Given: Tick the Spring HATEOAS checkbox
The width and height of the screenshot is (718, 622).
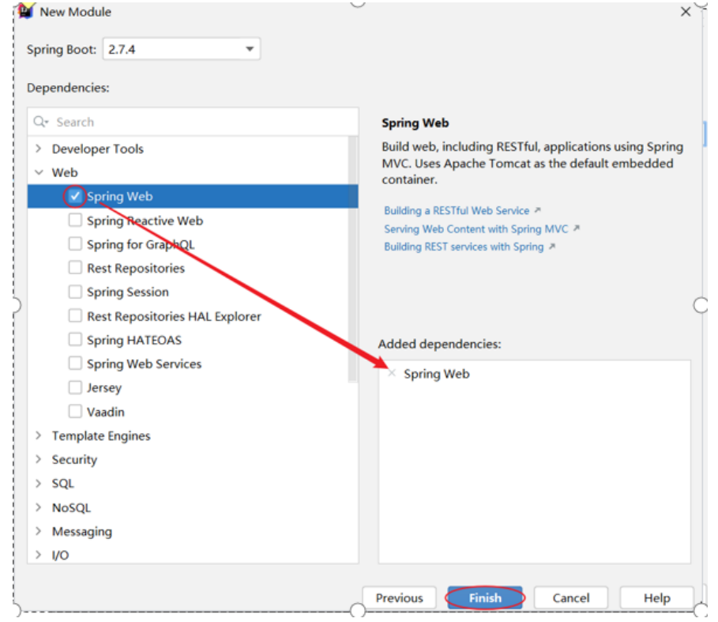Looking at the screenshot, I should [74, 339].
